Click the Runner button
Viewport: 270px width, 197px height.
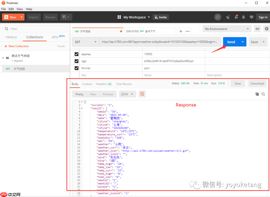[x=50, y=17]
